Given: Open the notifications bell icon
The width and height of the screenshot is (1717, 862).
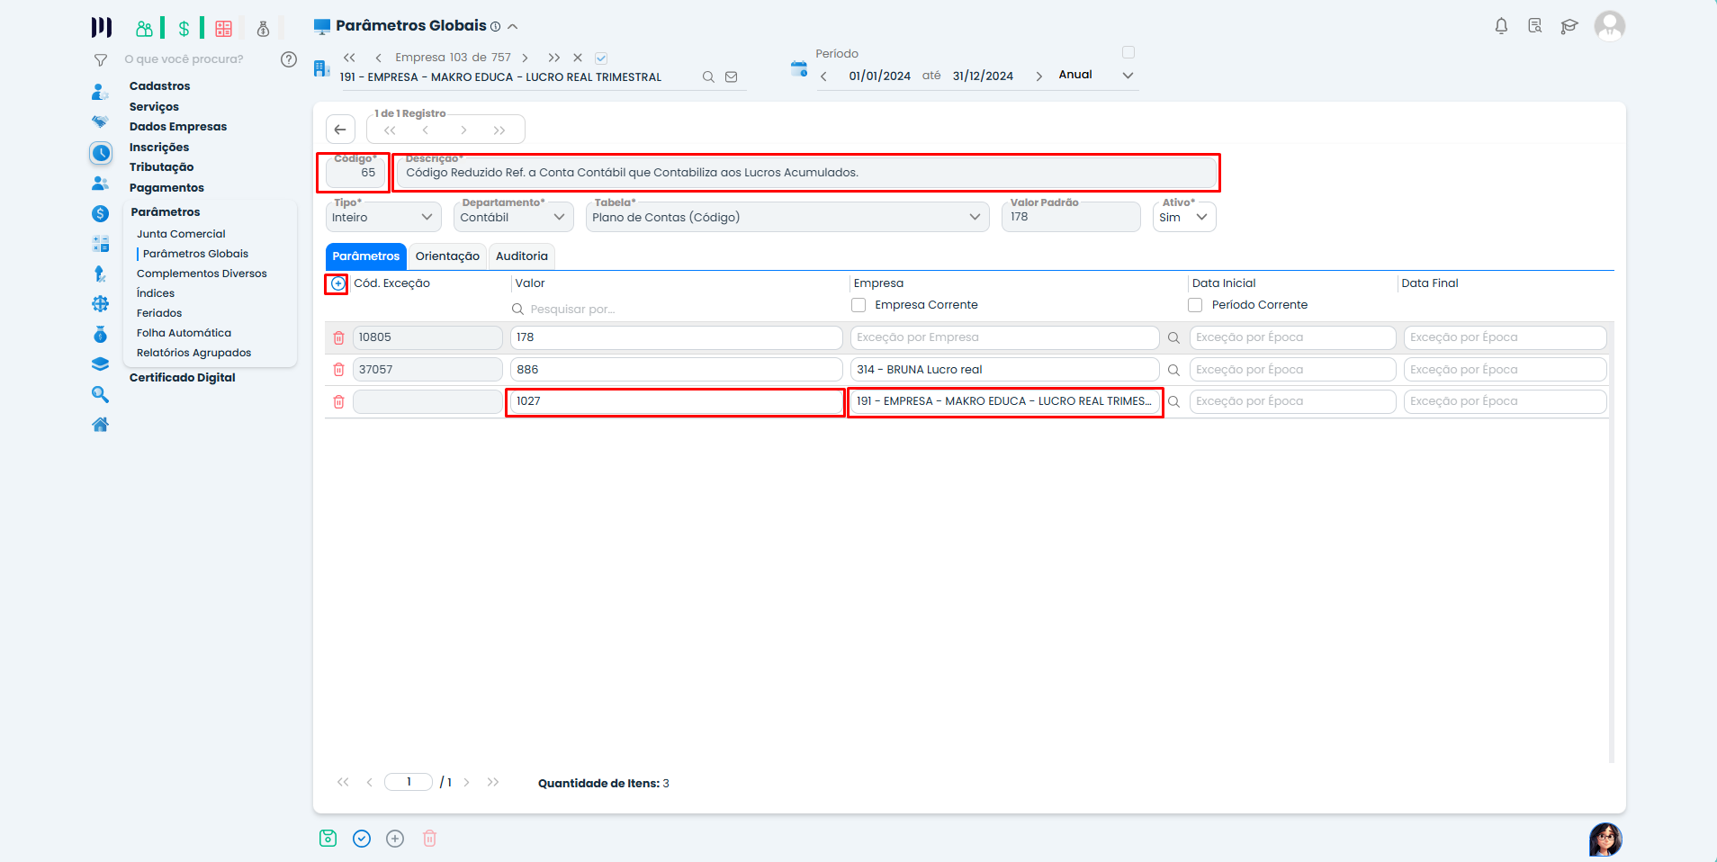Looking at the screenshot, I should click(1501, 26).
